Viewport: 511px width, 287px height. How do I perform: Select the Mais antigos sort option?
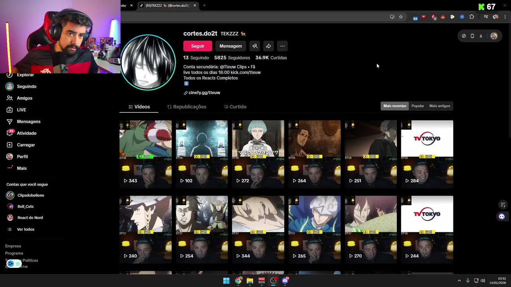(440, 106)
